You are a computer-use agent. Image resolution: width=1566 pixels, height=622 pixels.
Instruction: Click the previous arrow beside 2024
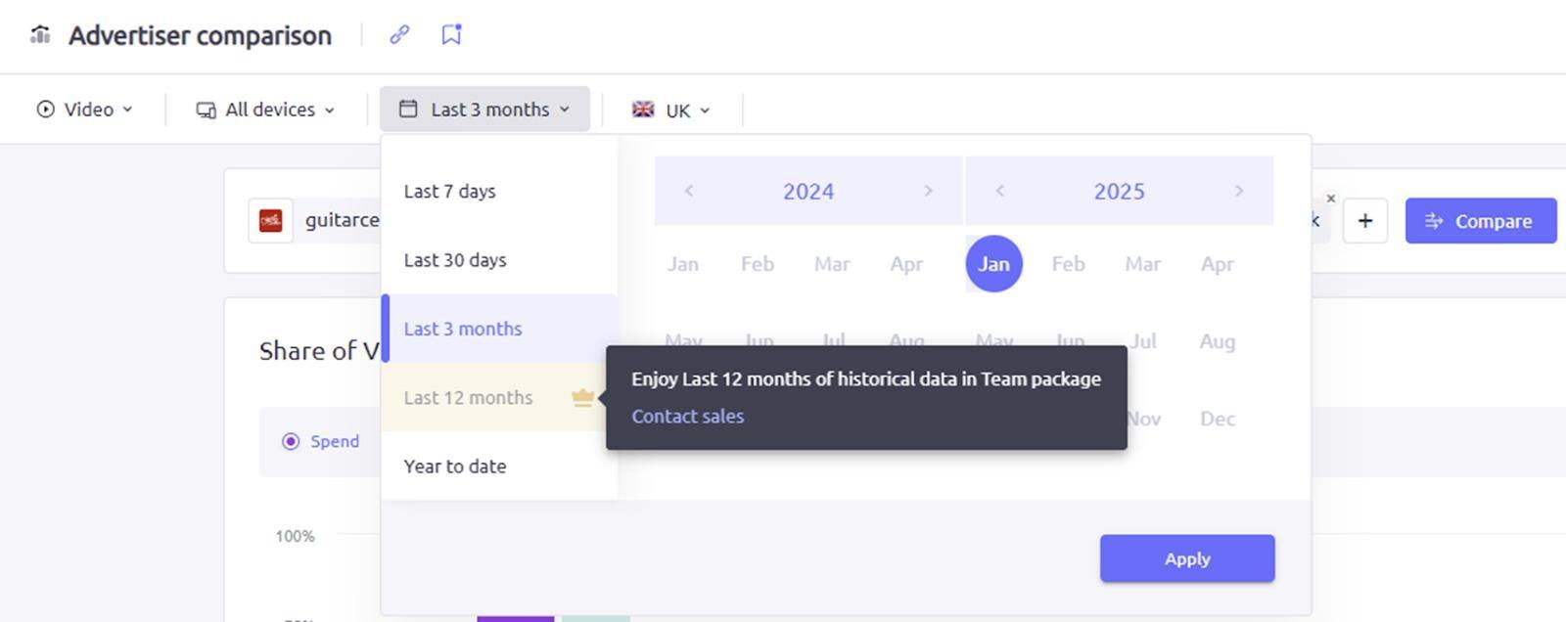688,191
